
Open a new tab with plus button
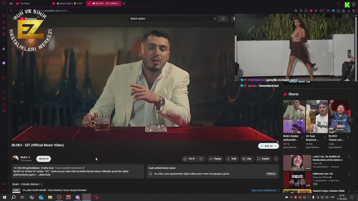click(124, 3)
